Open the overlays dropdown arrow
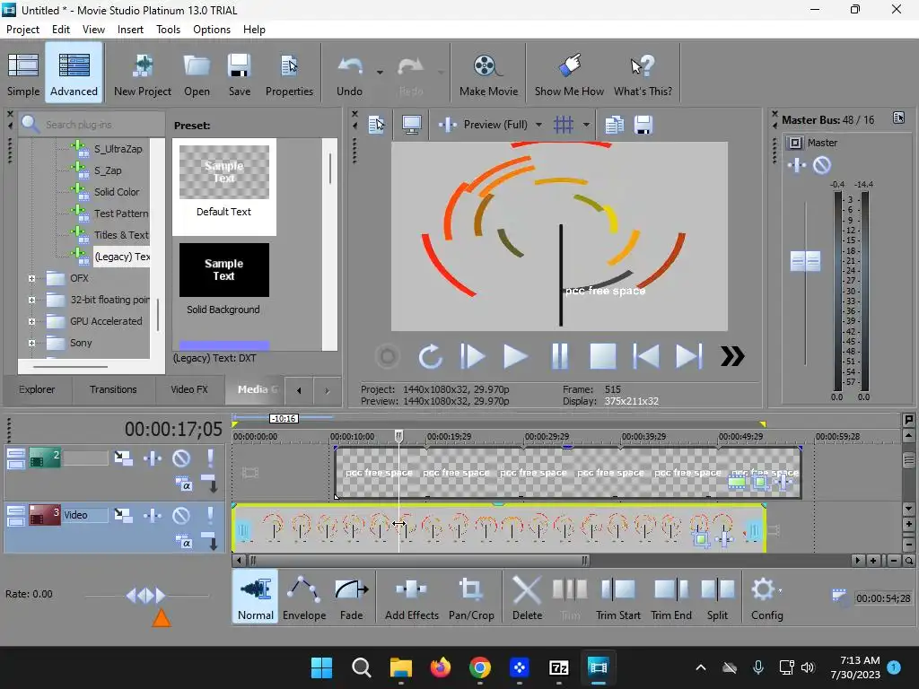Viewport: 919px width, 689px height. [x=585, y=124]
